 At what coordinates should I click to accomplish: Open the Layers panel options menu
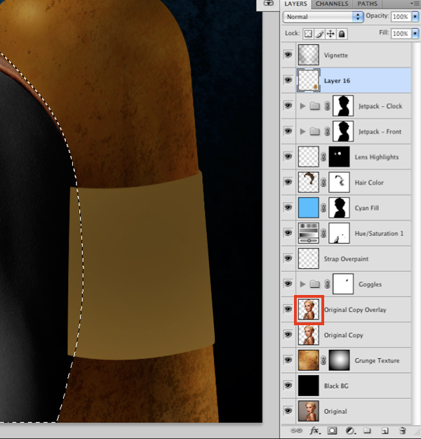415,4
